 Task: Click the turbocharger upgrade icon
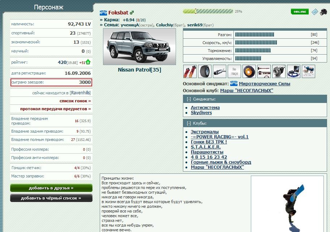point(279,72)
